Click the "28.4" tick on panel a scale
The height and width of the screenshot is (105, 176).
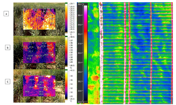72,11
